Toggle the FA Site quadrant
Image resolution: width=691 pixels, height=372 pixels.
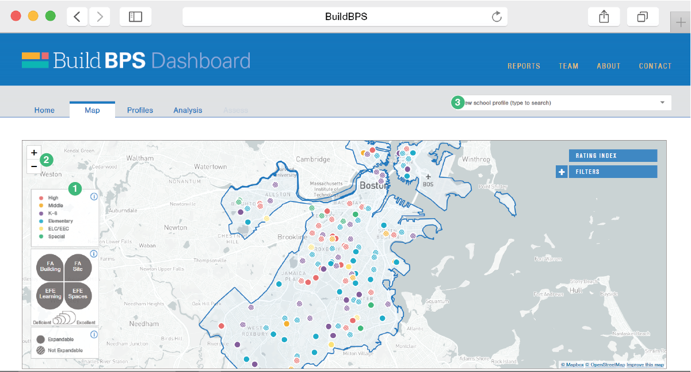click(x=78, y=266)
